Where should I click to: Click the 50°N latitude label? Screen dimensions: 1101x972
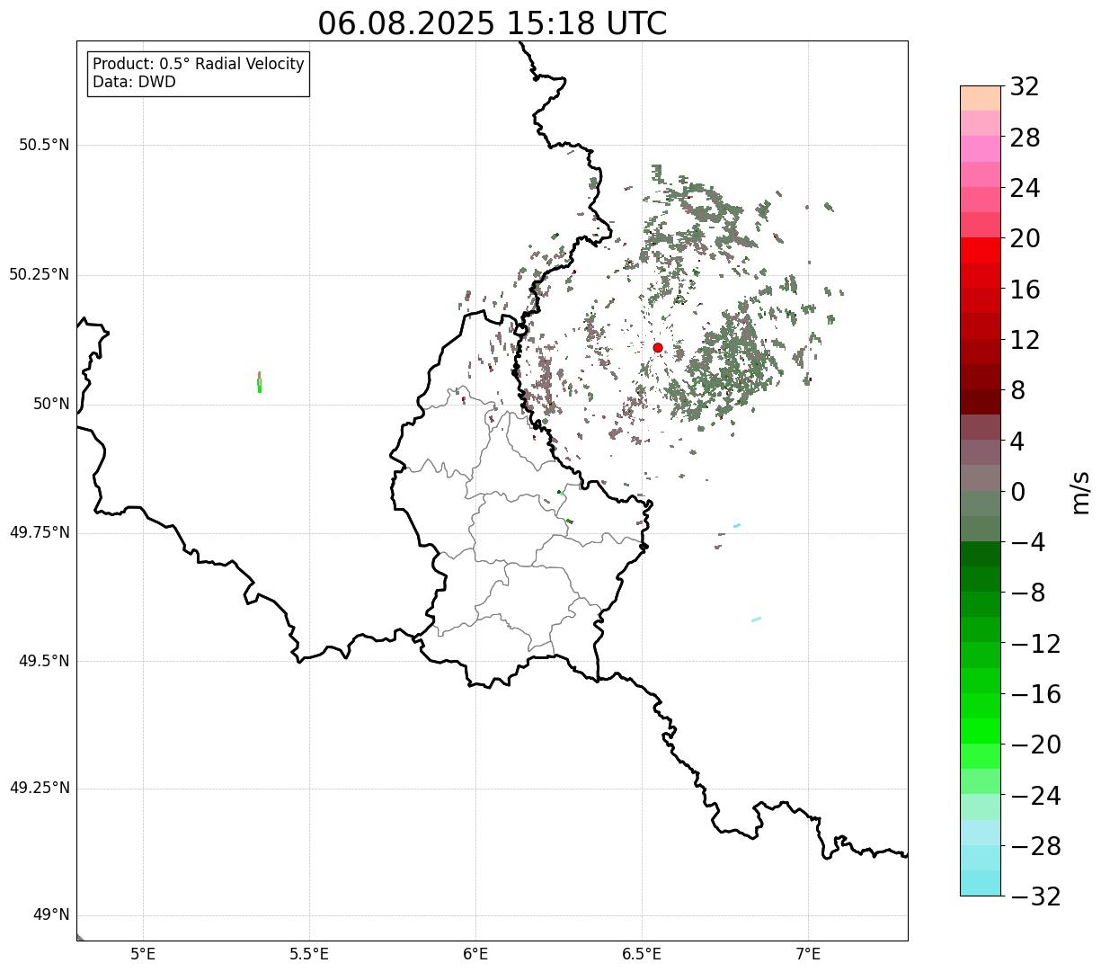[x=51, y=404]
